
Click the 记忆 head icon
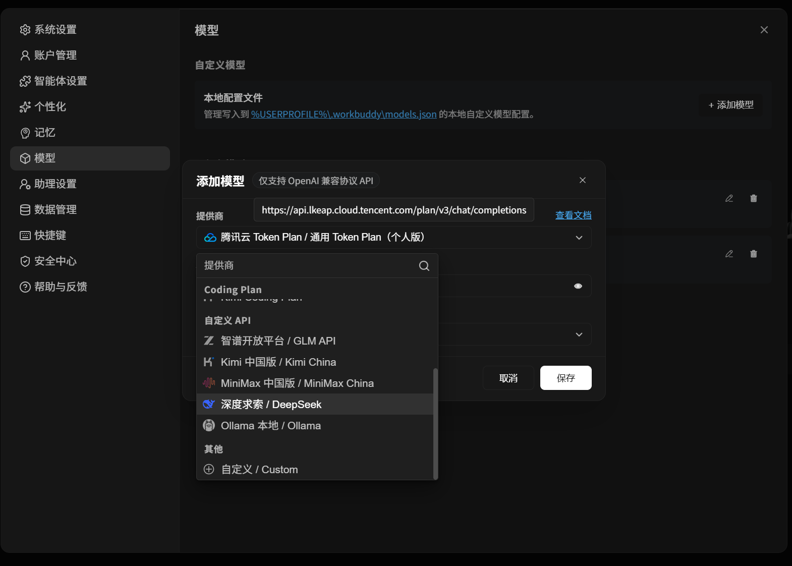click(x=25, y=133)
